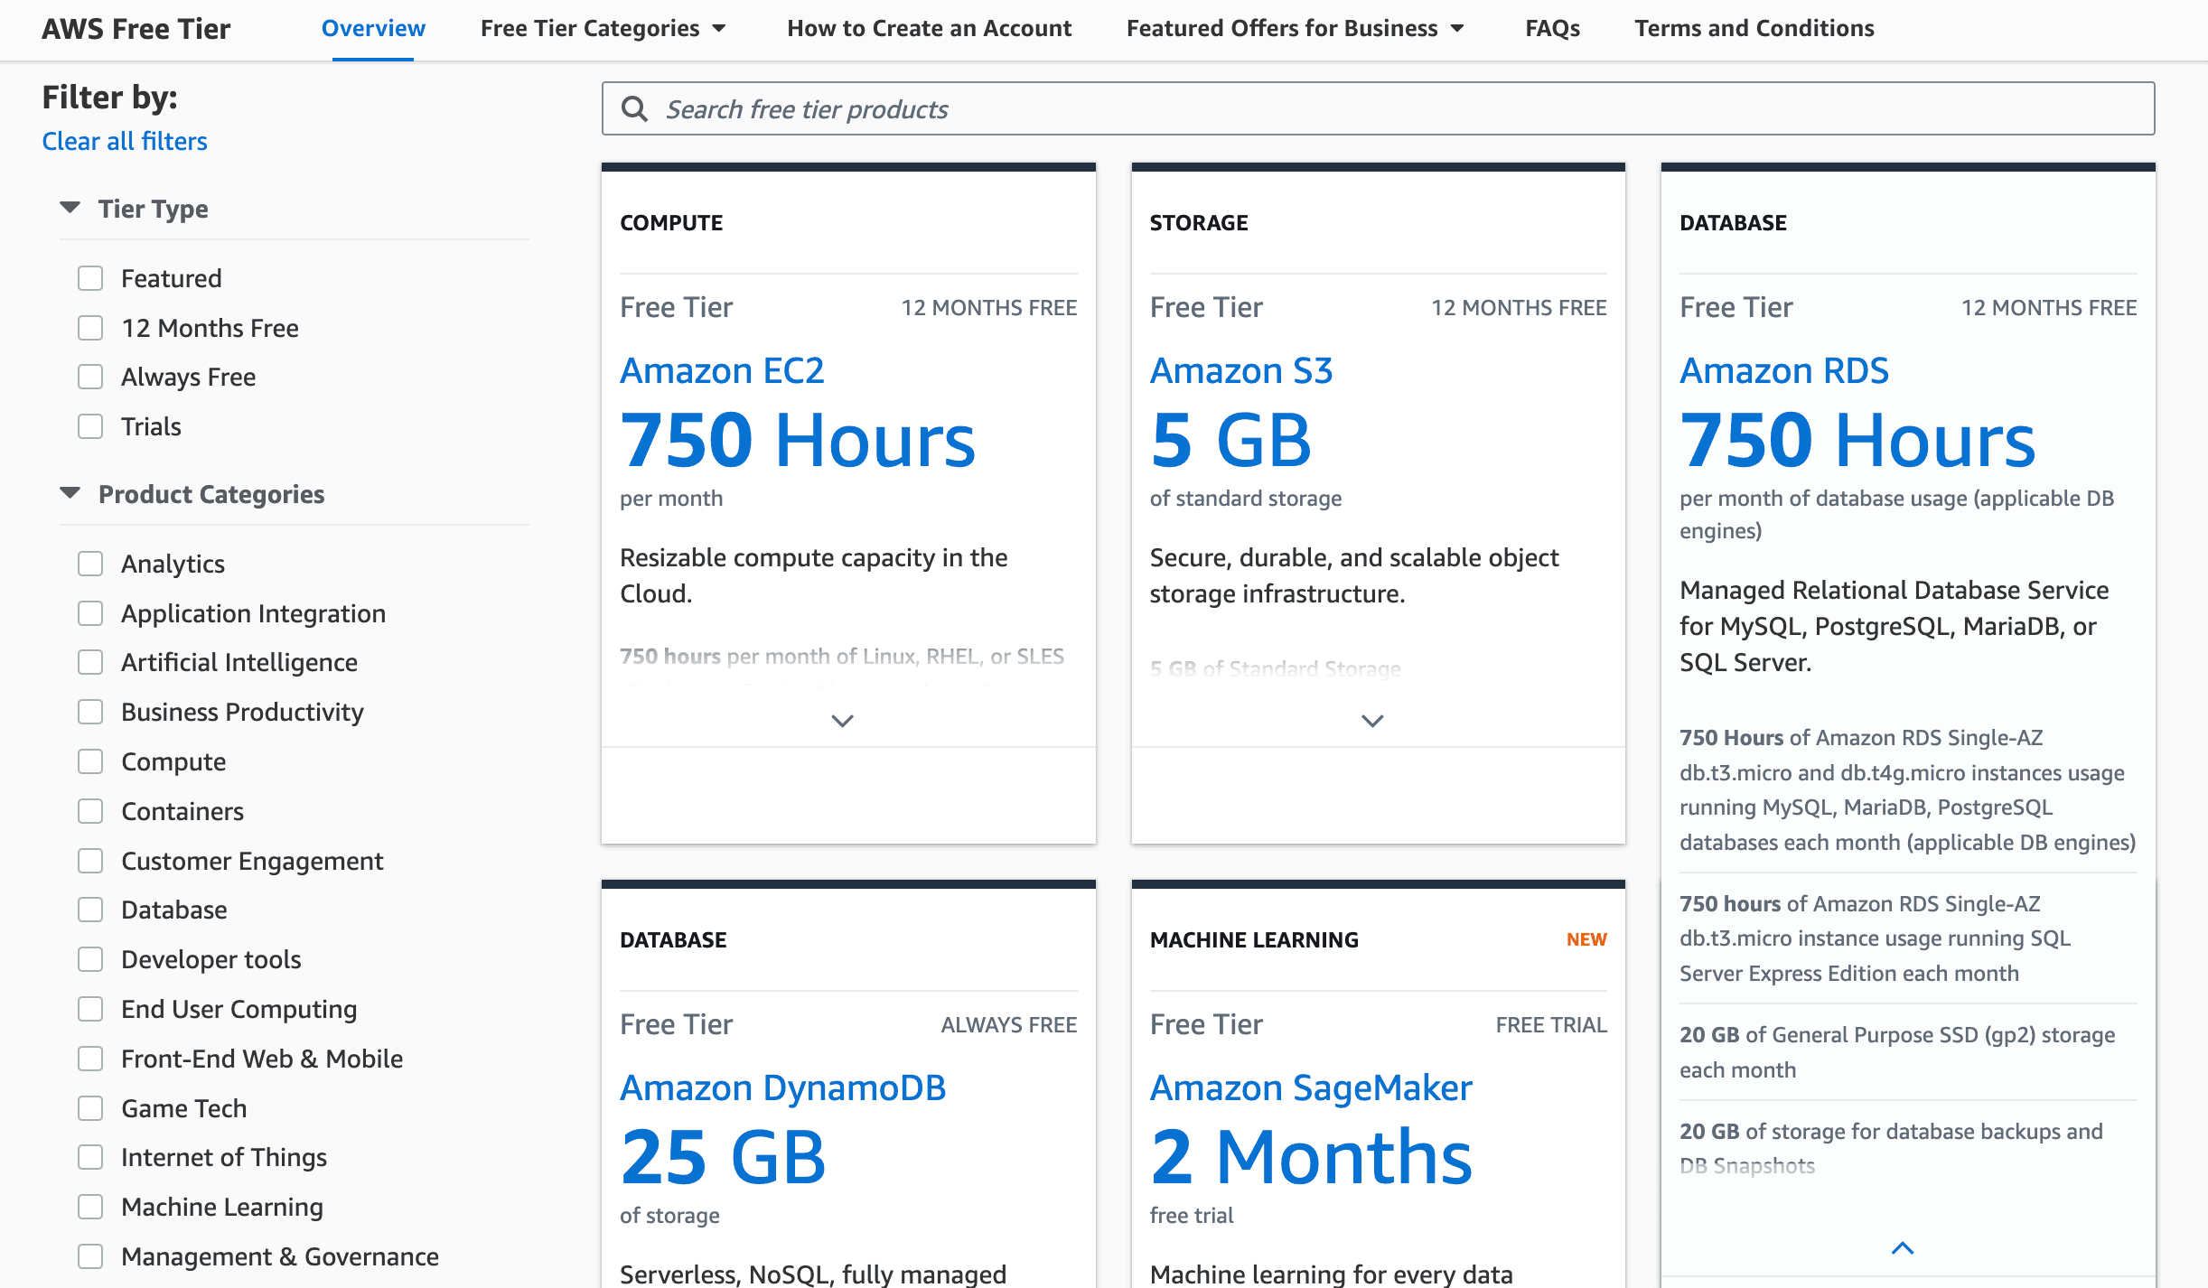The height and width of the screenshot is (1288, 2208).
Task: Click the RDS '750 Hours' headline
Action: click(x=1857, y=441)
